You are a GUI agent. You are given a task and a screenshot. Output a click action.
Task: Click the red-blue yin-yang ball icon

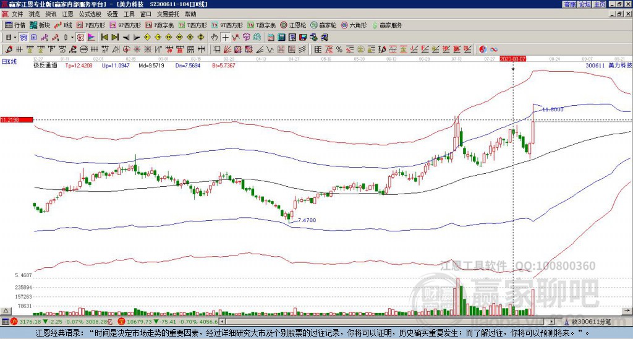(x=482, y=49)
